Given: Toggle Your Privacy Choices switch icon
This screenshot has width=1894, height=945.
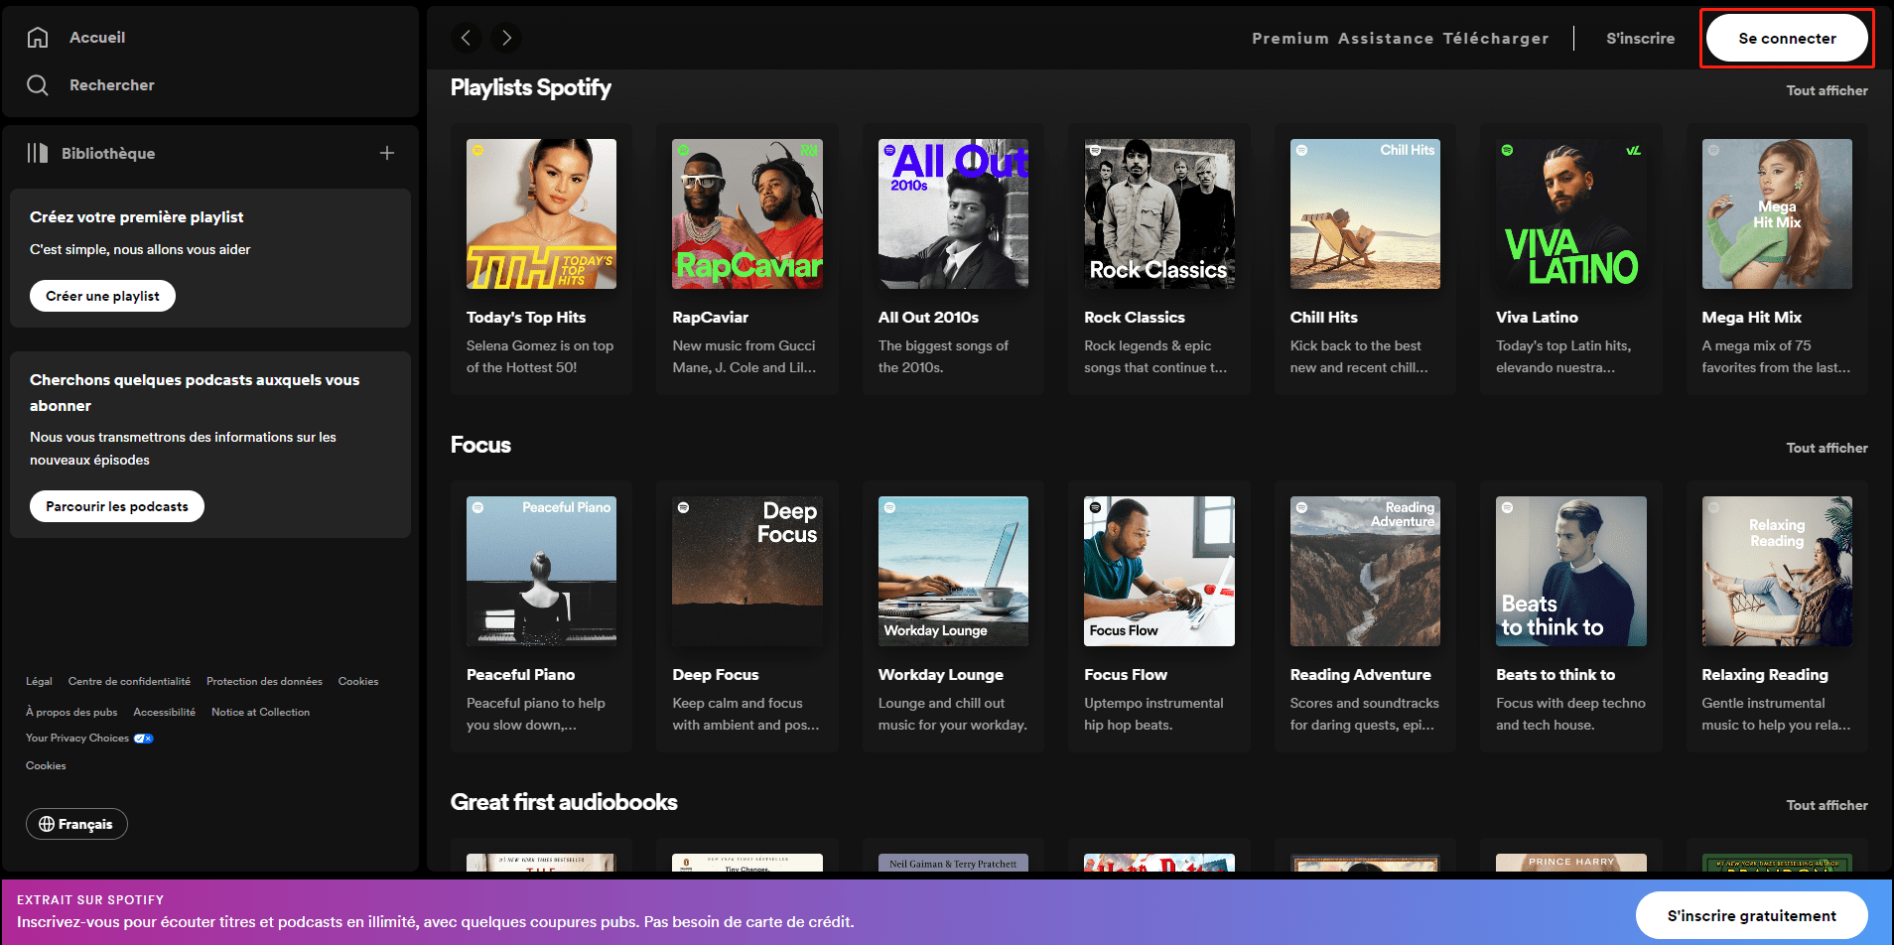Looking at the screenshot, I should pos(143,738).
